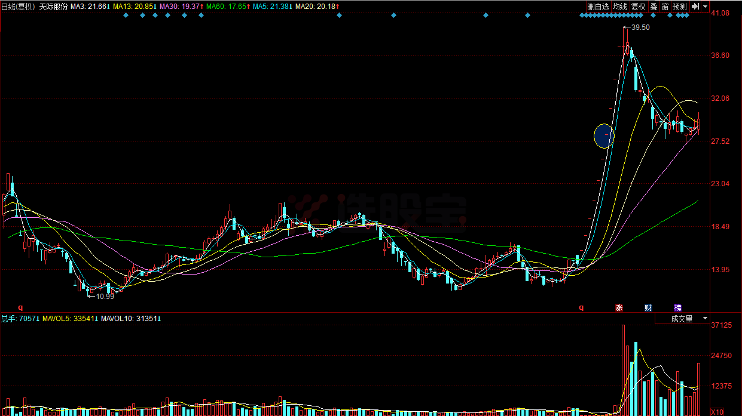This screenshot has height=416, width=742.
Task: Toggle the 复权 price adjustment button
Action: 639,7
